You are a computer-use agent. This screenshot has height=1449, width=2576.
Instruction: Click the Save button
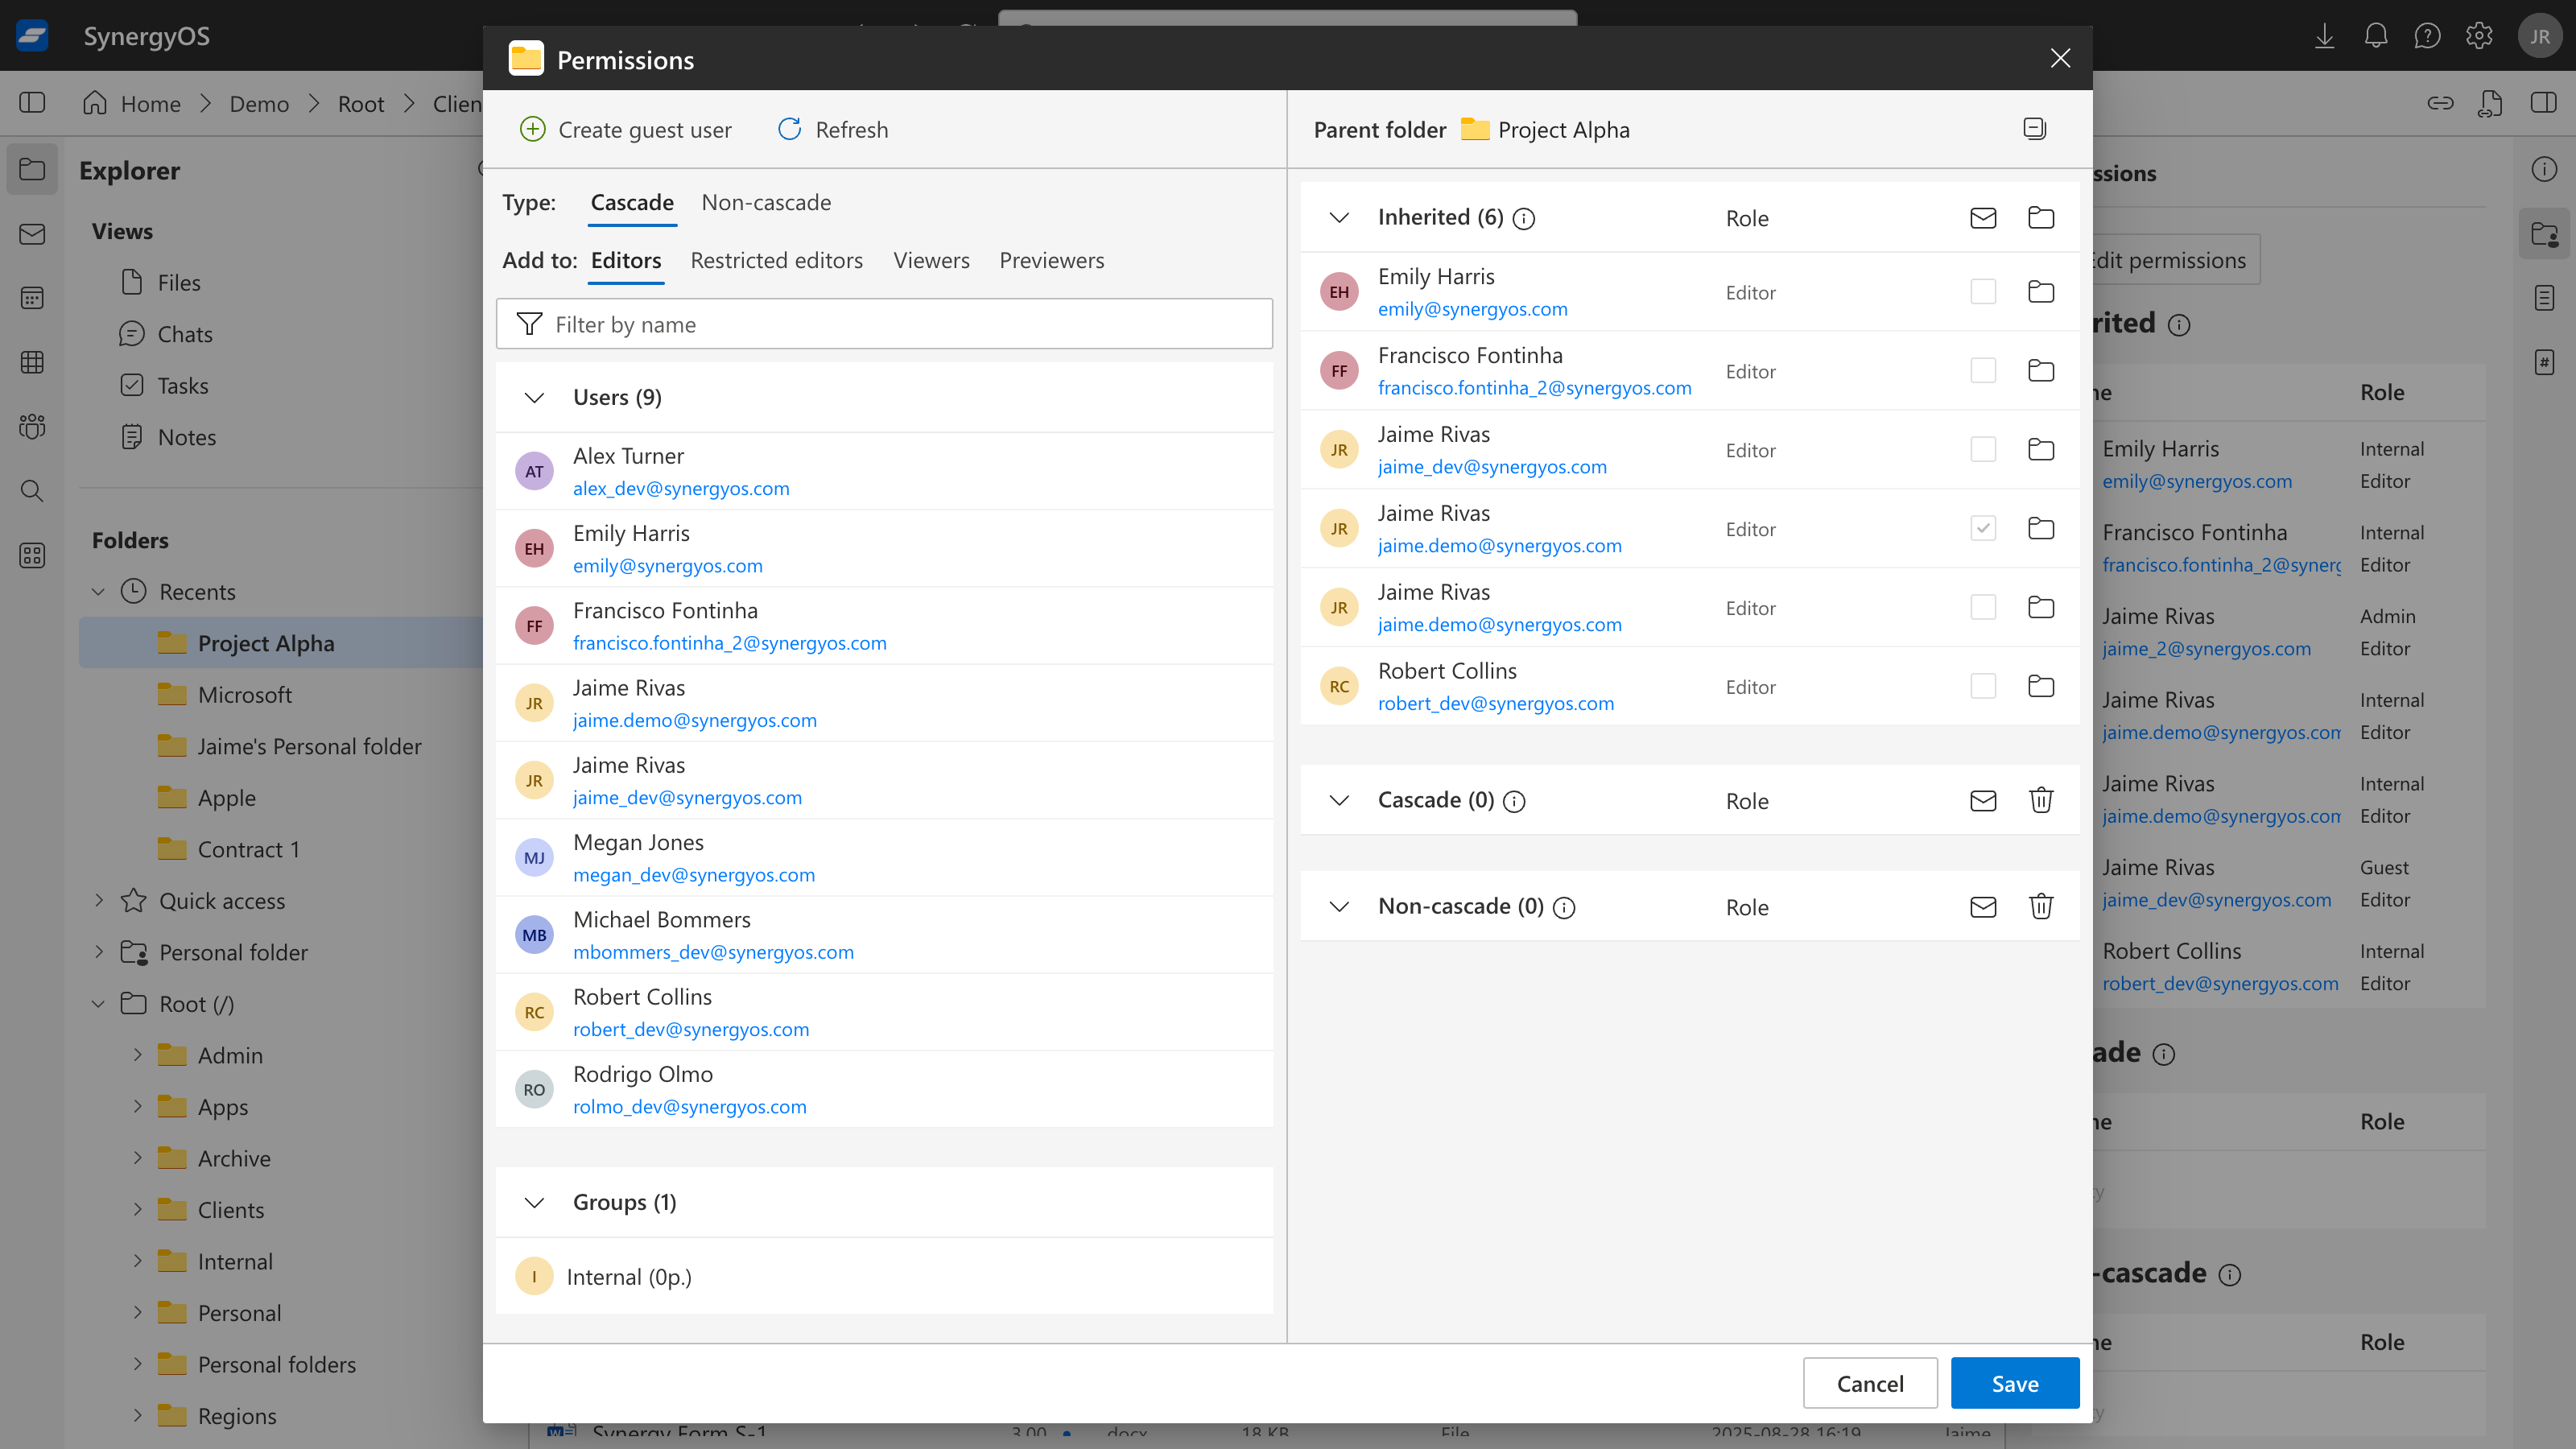pyautogui.click(x=2015, y=1383)
